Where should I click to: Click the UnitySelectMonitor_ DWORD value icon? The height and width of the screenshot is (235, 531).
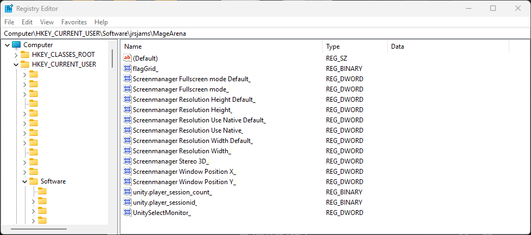128,213
